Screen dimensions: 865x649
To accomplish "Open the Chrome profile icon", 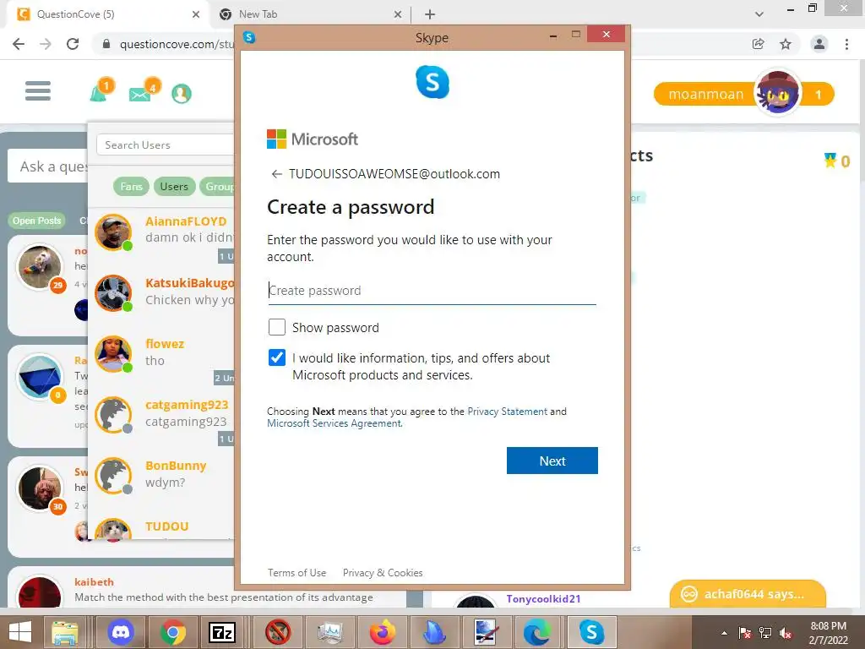I will pyautogui.click(x=819, y=44).
